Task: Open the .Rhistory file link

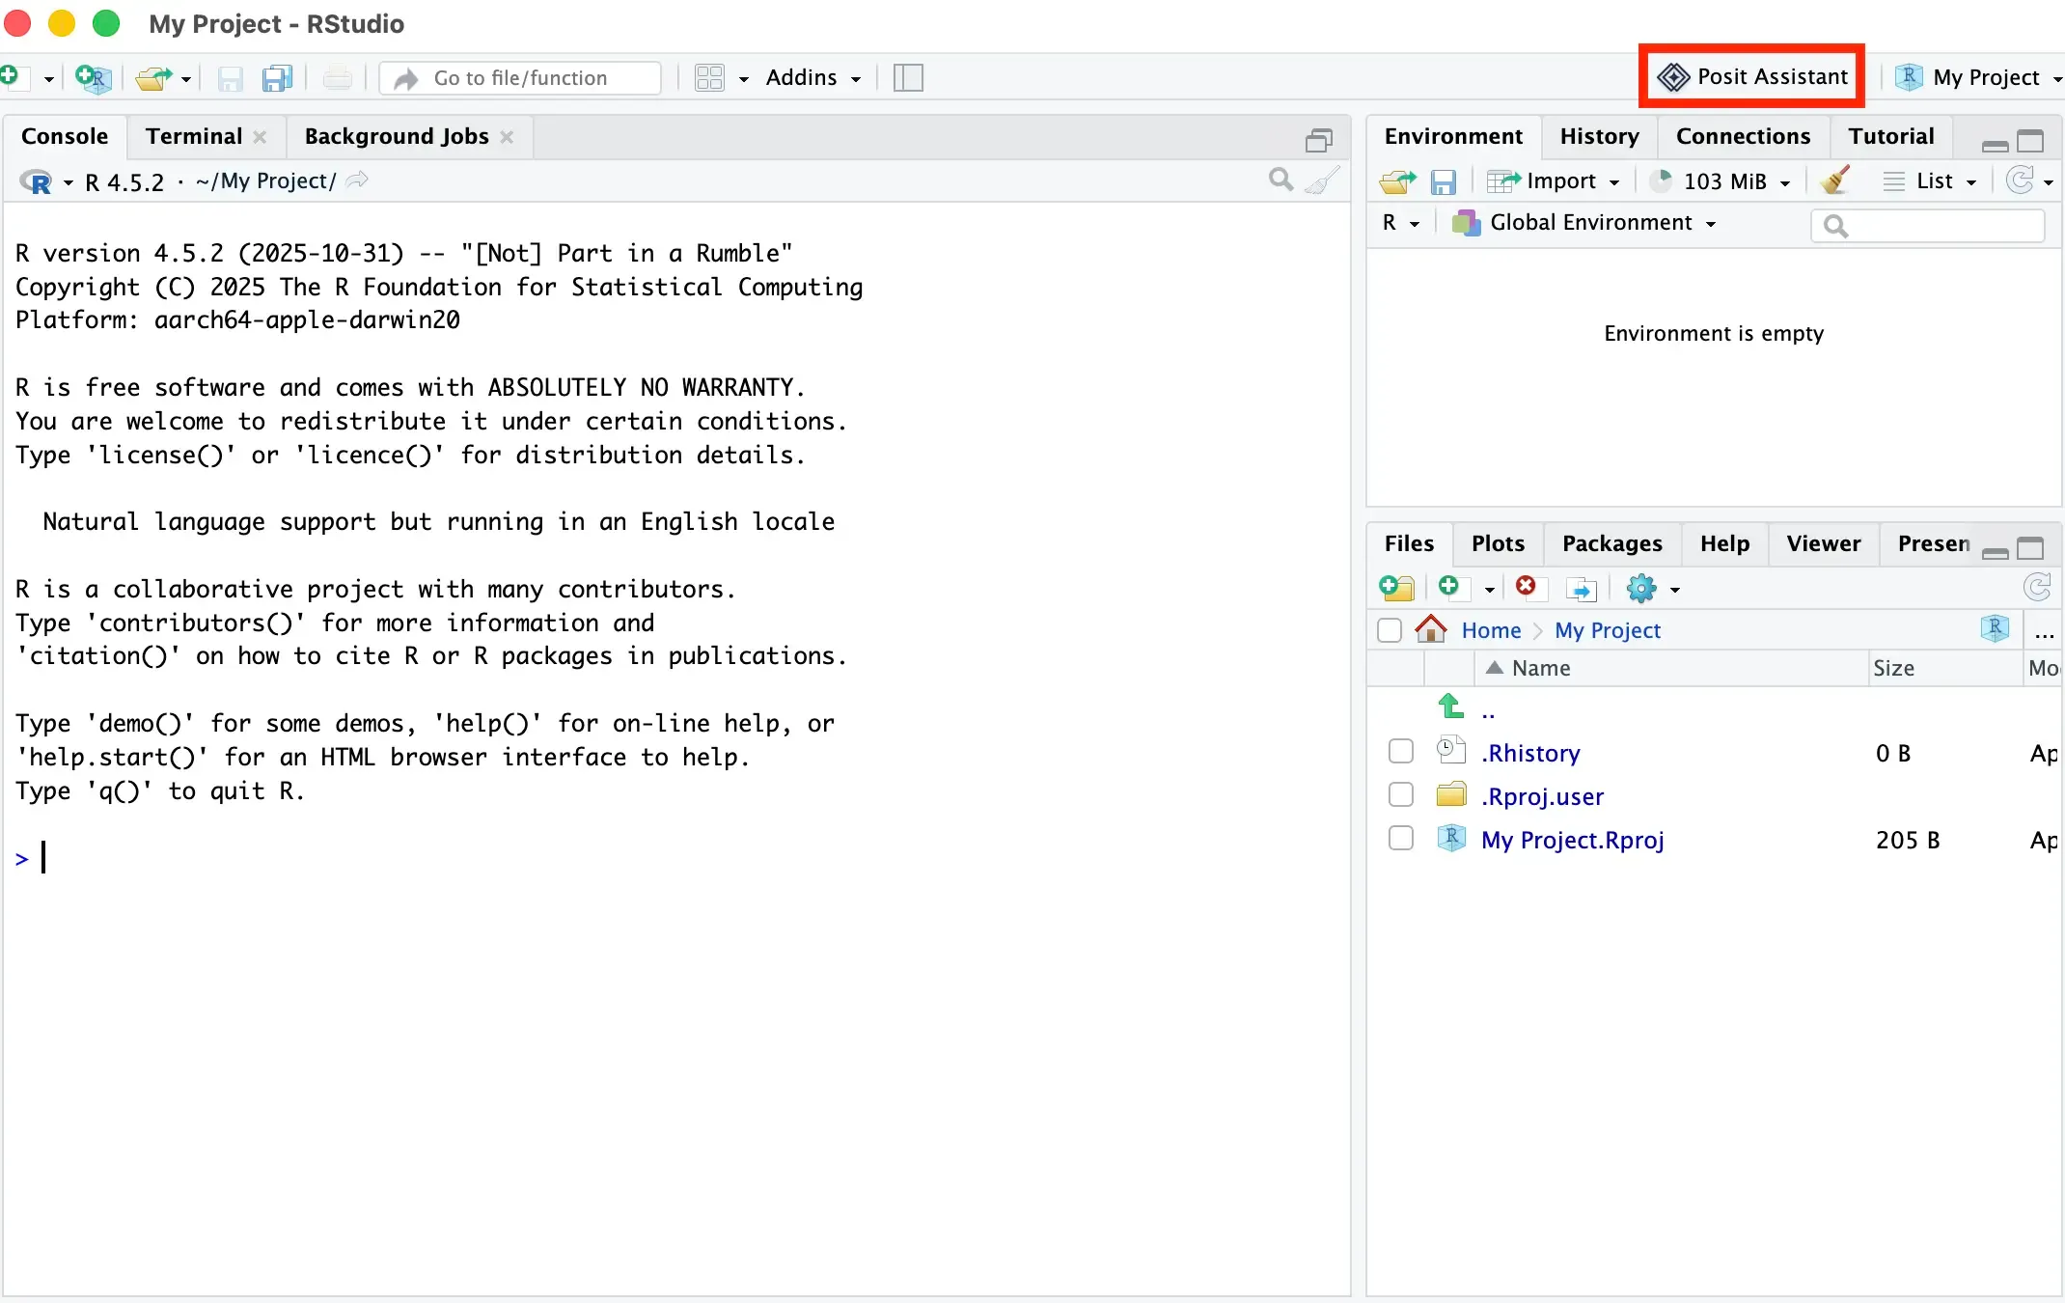Action: (1530, 753)
